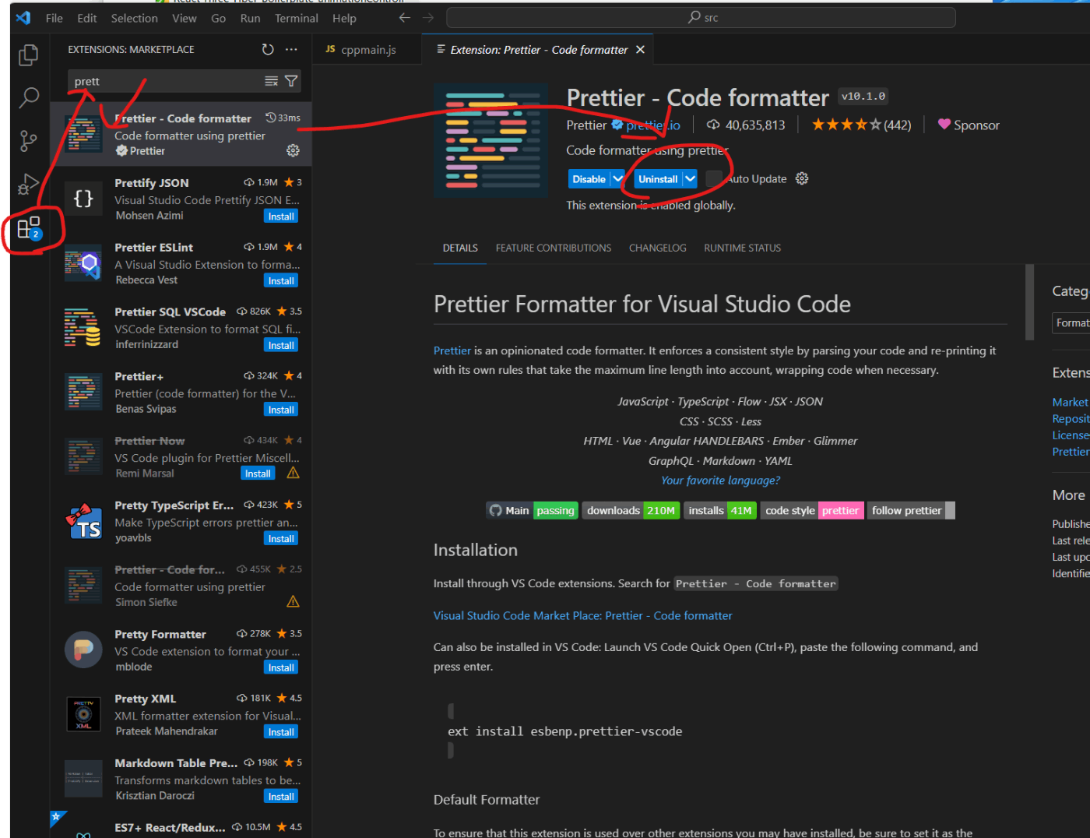Viewport: 1090px width, 838px height.
Task: Click Prettier SQL VSCode extension icon
Action: pos(83,327)
